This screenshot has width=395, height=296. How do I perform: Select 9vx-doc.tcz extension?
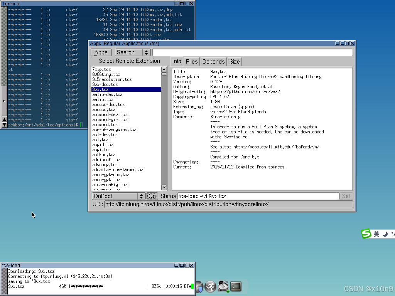[126, 84]
